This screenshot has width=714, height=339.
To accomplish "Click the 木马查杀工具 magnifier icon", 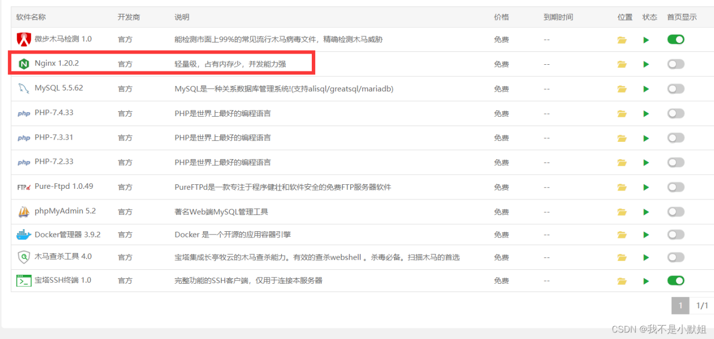I will (x=23, y=257).
